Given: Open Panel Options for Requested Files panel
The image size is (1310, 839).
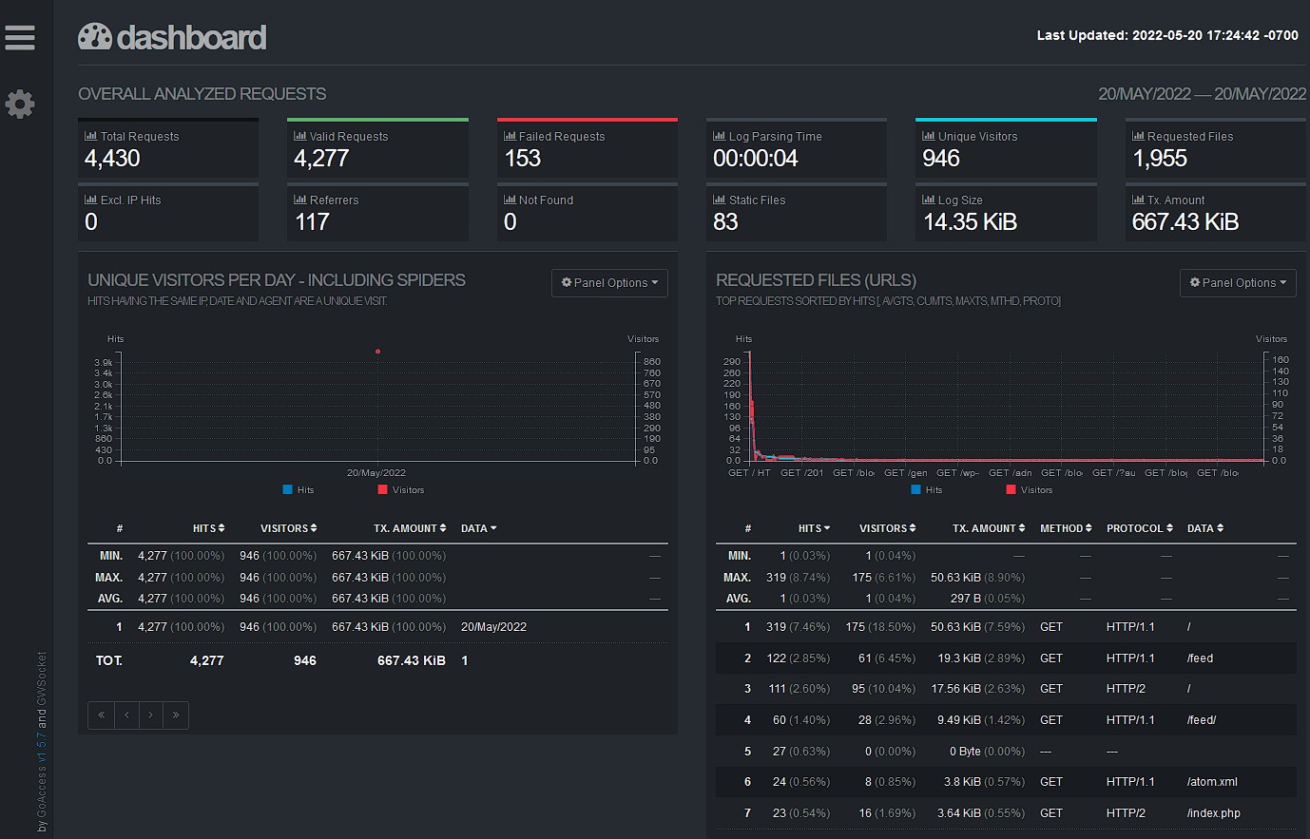Looking at the screenshot, I should pyautogui.click(x=1238, y=283).
